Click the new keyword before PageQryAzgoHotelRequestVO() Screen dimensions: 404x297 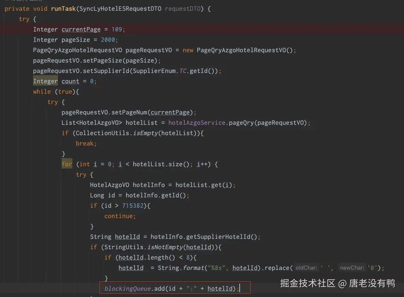(188, 50)
